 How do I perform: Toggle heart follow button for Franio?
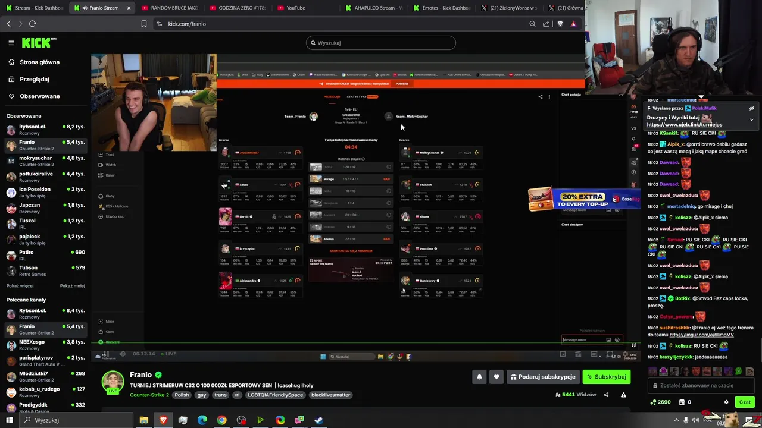coord(496,377)
